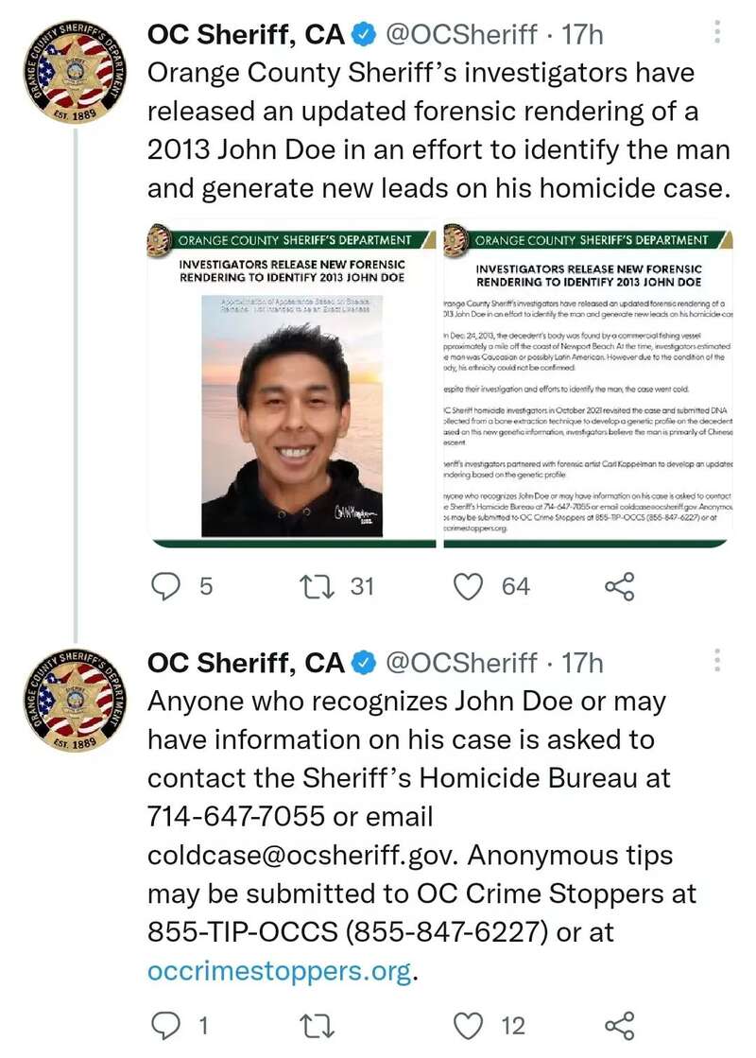Click the @OCSheriff handle on first tweet
This screenshot has width=756, height=1058.
tap(460, 36)
